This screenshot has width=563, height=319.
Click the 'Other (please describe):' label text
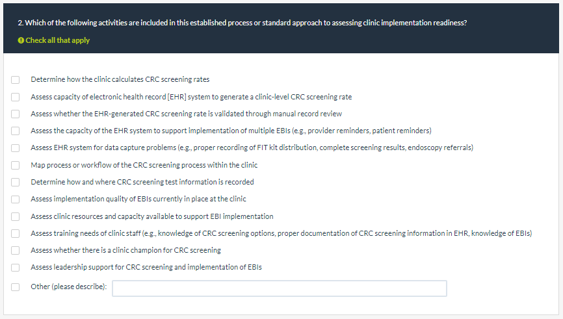coord(69,287)
